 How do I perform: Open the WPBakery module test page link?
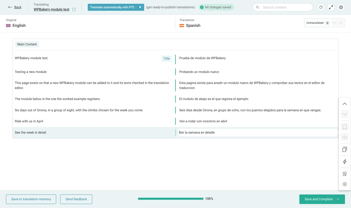52,10
